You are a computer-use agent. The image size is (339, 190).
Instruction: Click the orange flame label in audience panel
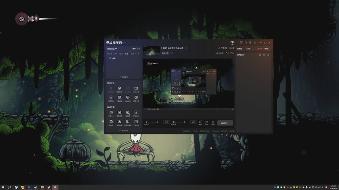click(260, 49)
